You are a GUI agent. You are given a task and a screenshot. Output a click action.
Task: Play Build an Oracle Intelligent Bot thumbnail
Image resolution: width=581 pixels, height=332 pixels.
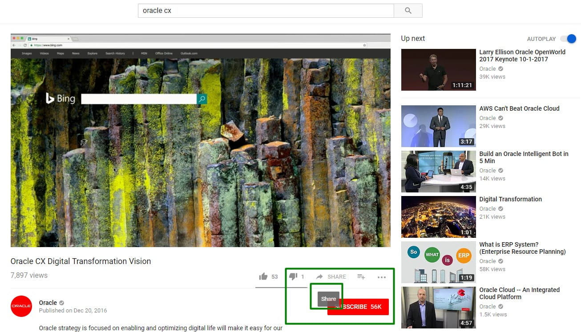click(439, 172)
